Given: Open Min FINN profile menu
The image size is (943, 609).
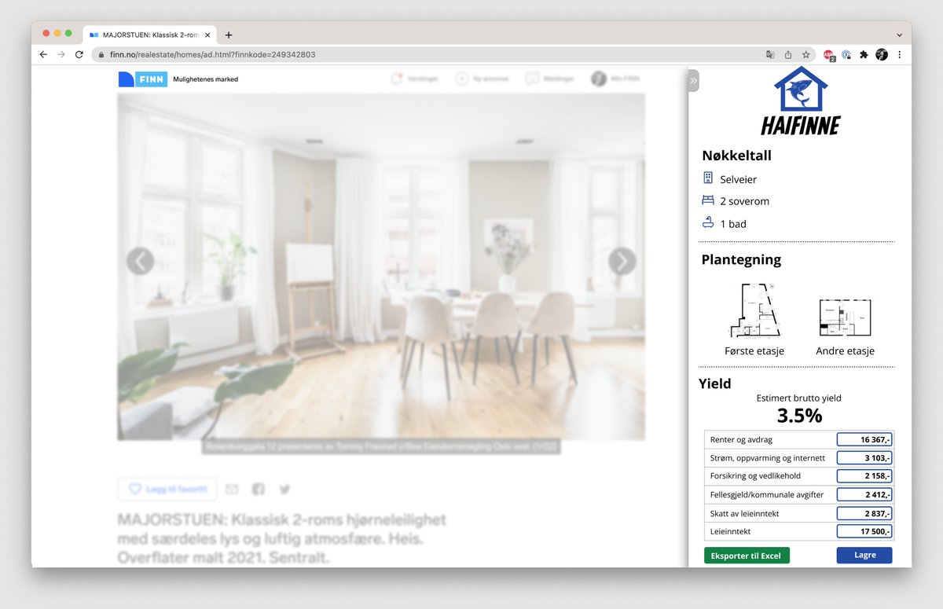Looking at the screenshot, I should (x=615, y=79).
